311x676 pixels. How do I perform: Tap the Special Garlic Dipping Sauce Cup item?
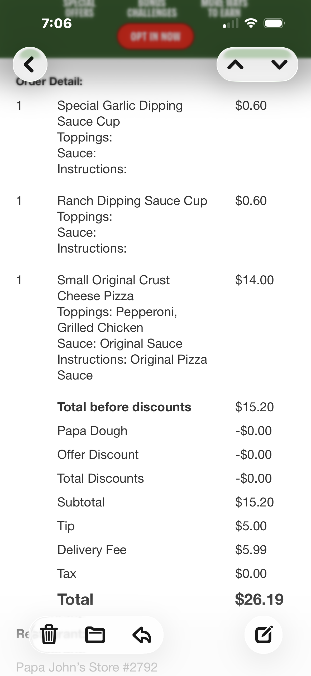120,113
